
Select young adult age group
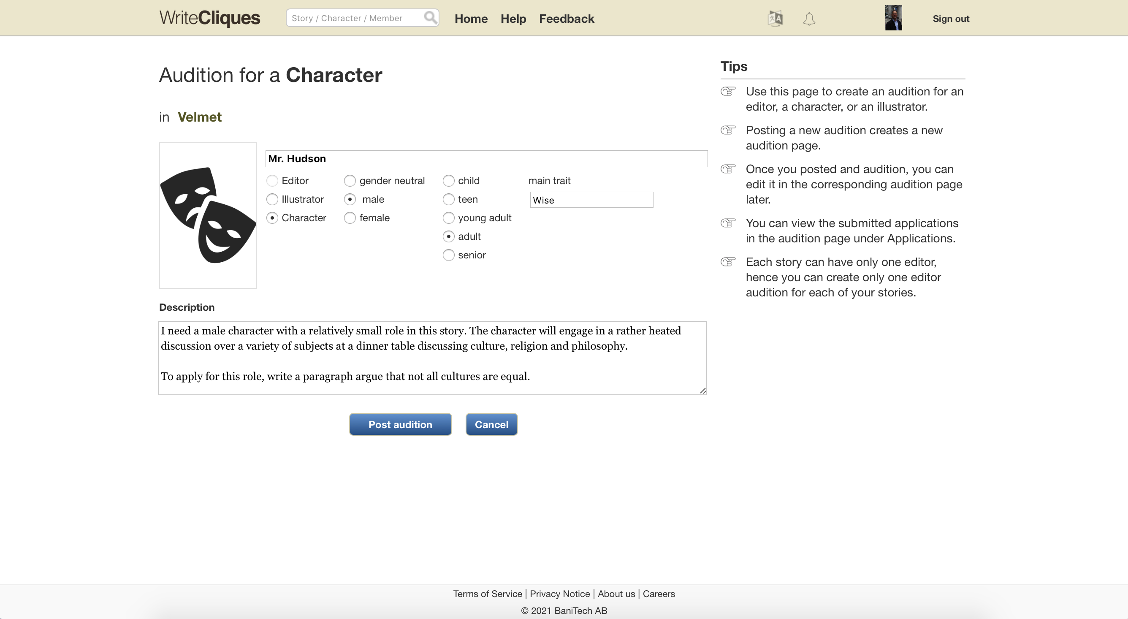(448, 218)
